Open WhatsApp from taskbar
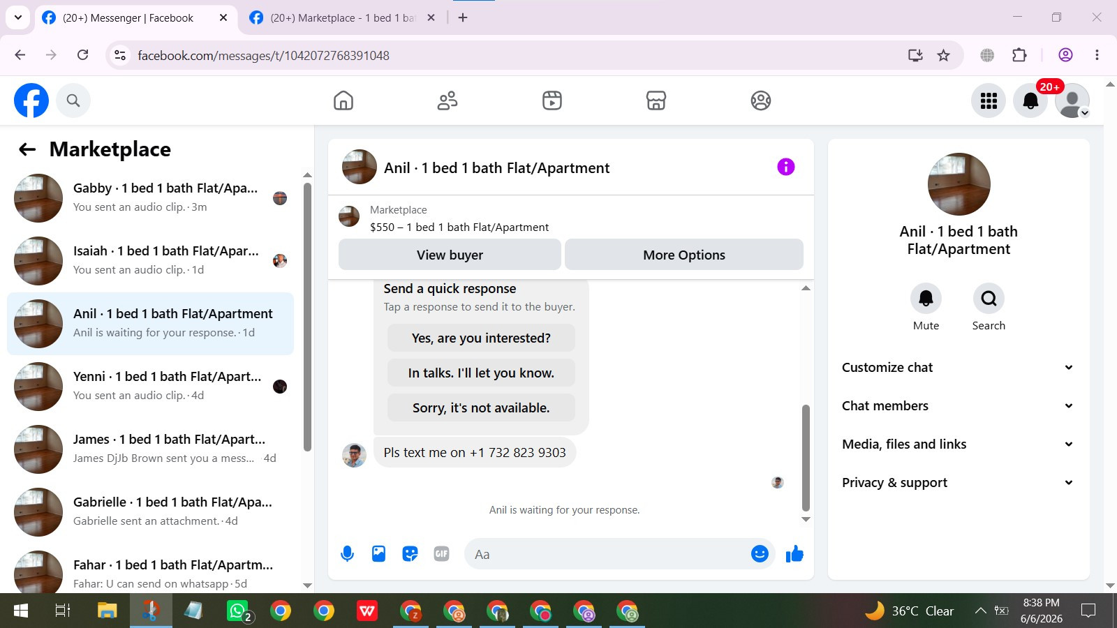The height and width of the screenshot is (628, 1117). point(237,611)
